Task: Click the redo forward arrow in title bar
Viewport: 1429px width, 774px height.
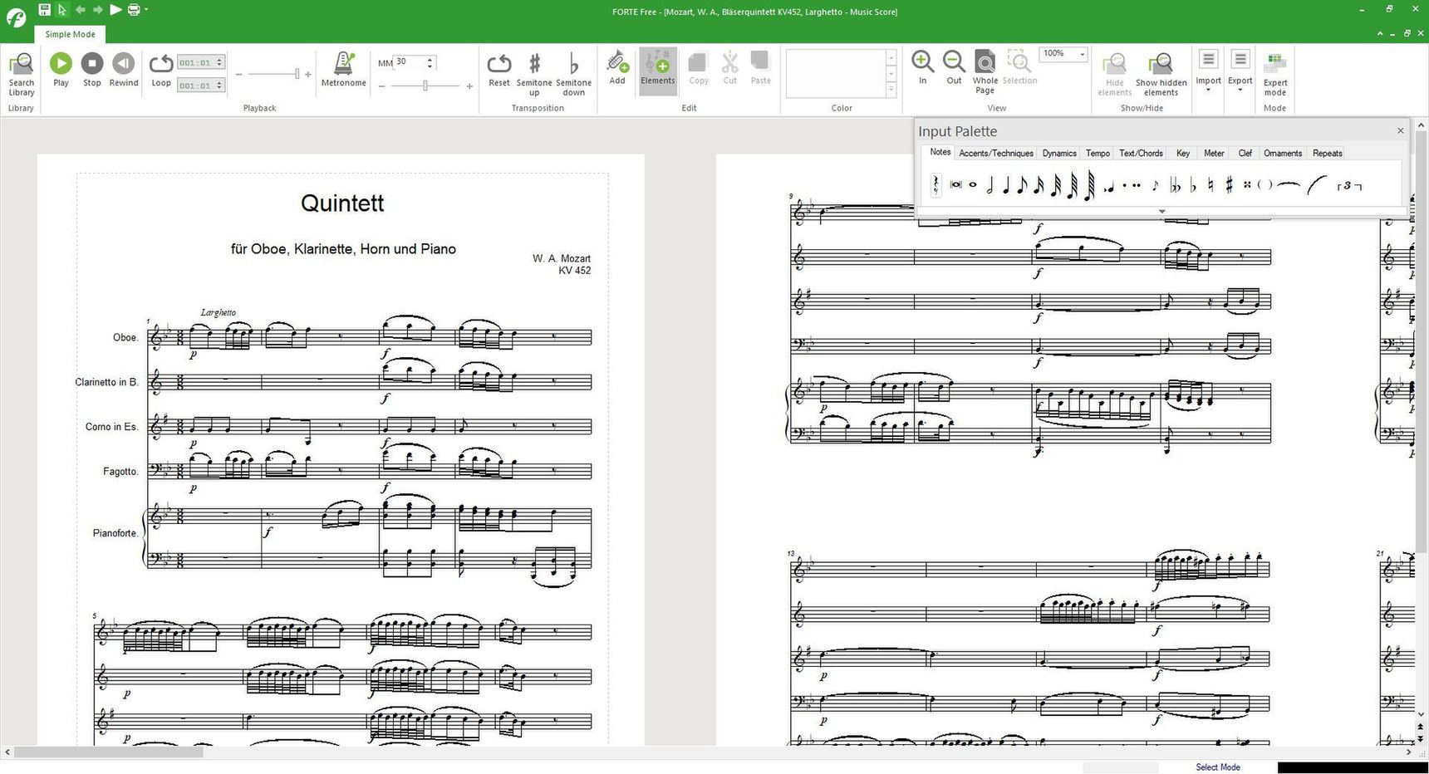Action: (97, 10)
